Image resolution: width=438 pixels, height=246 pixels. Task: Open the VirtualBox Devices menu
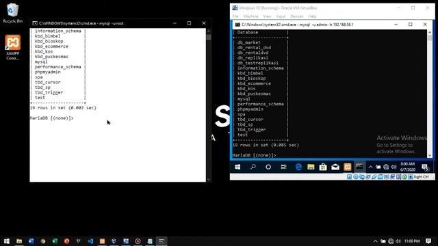(x=296, y=16)
